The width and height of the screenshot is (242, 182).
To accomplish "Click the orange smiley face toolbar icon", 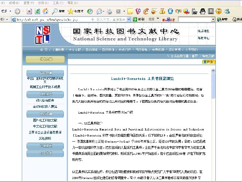I will click(x=219, y=11).
